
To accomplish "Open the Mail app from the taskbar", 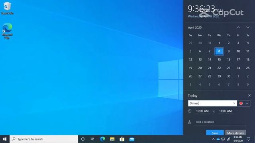I will point(132,139).
